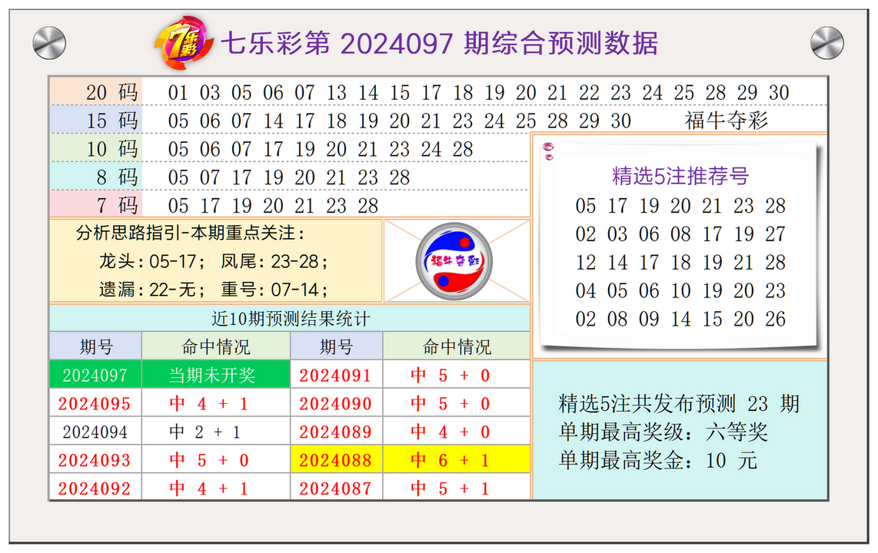Viewport: 878px width, 553px height.
Task: Click the 凤尾：23-28 text
Action: pyautogui.click(x=275, y=261)
